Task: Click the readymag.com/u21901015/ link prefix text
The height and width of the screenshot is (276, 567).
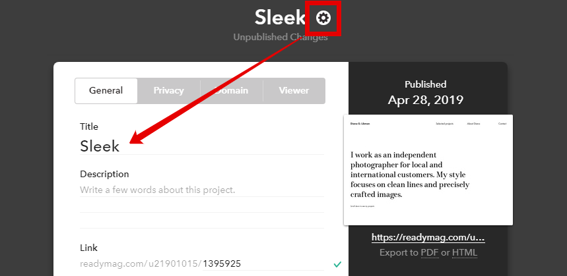Action: point(141,264)
